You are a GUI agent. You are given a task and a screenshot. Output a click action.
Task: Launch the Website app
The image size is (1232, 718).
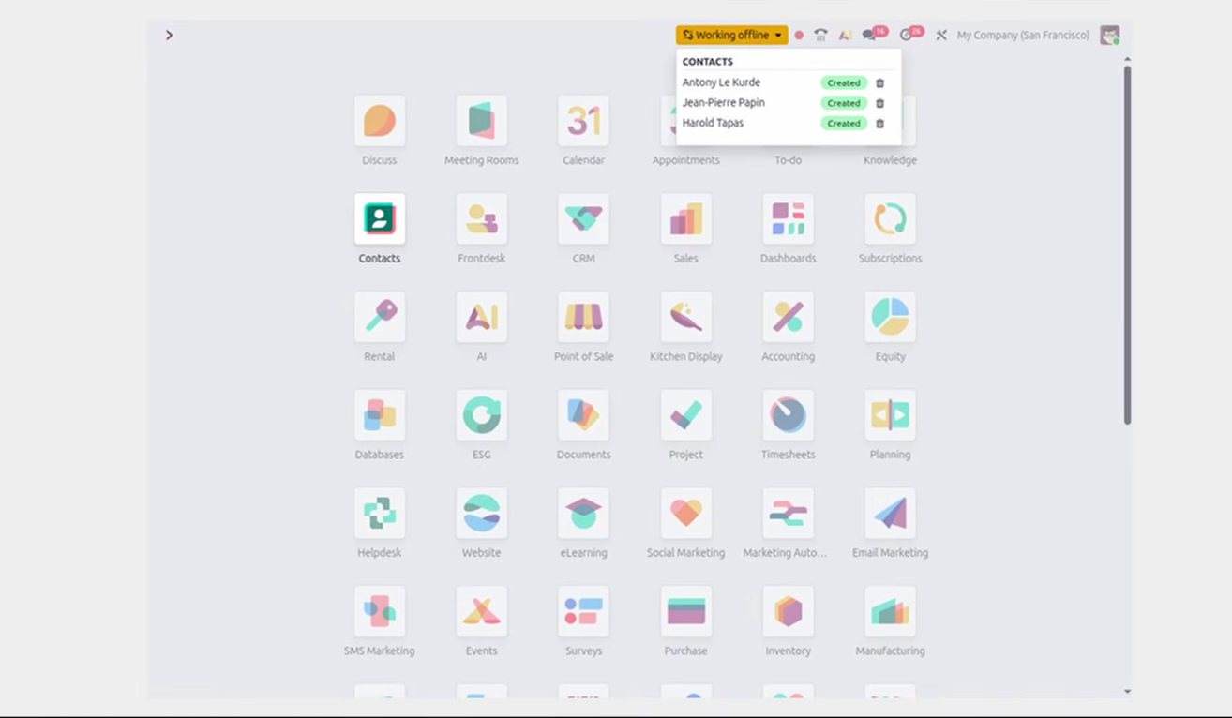(482, 514)
